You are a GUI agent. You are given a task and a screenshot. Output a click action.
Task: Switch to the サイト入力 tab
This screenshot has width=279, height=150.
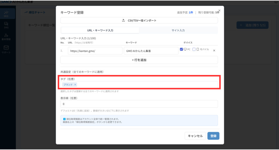178,30
